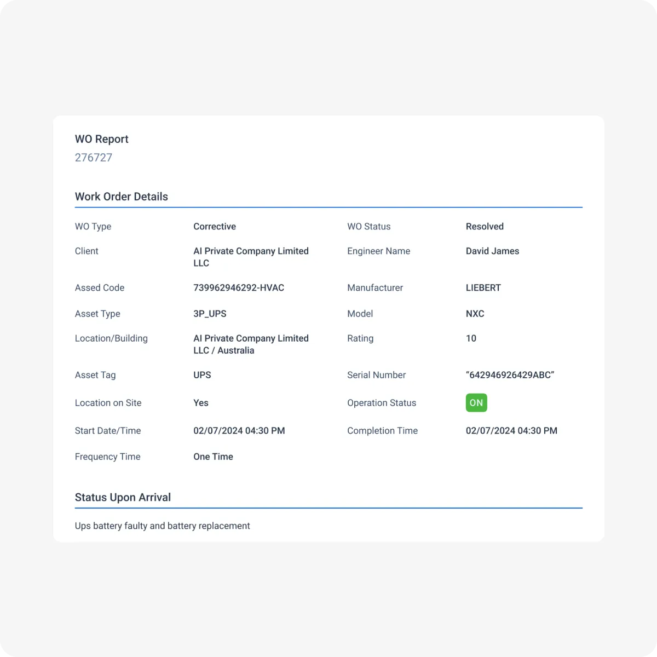Click Serial Number 642946926429ABC
The height and width of the screenshot is (657, 657).
[x=510, y=375]
